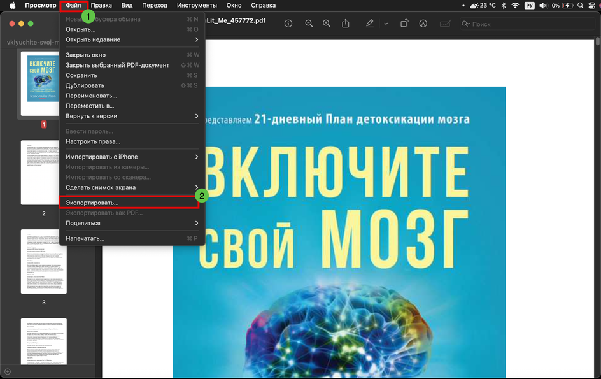Open the Справка menu
This screenshot has width=601, height=379.
tap(264, 5)
